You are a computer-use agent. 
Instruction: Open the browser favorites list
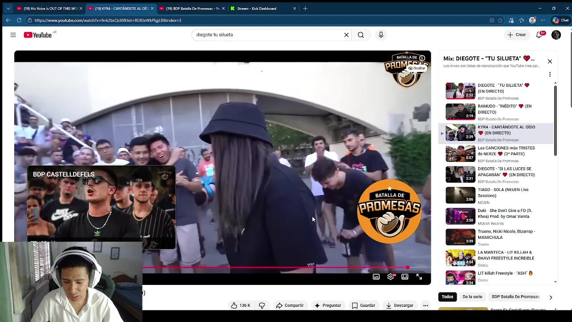click(522, 20)
